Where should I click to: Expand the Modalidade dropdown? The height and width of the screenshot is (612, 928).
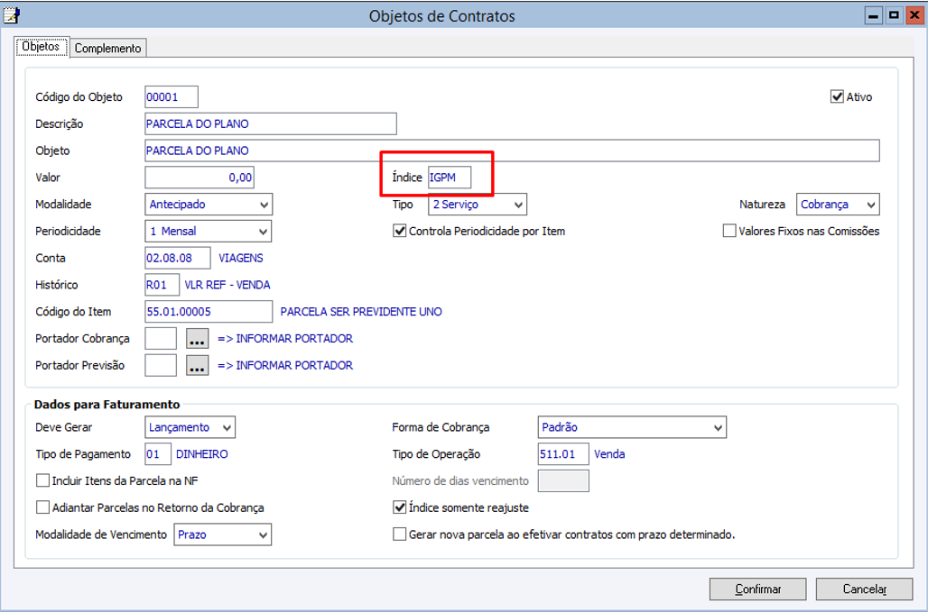pos(264,205)
